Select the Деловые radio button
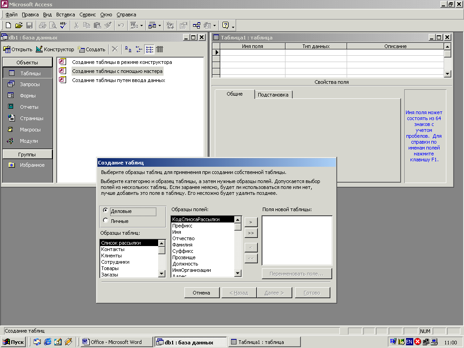The height and width of the screenshot is (348, 464). pos(105,210)
